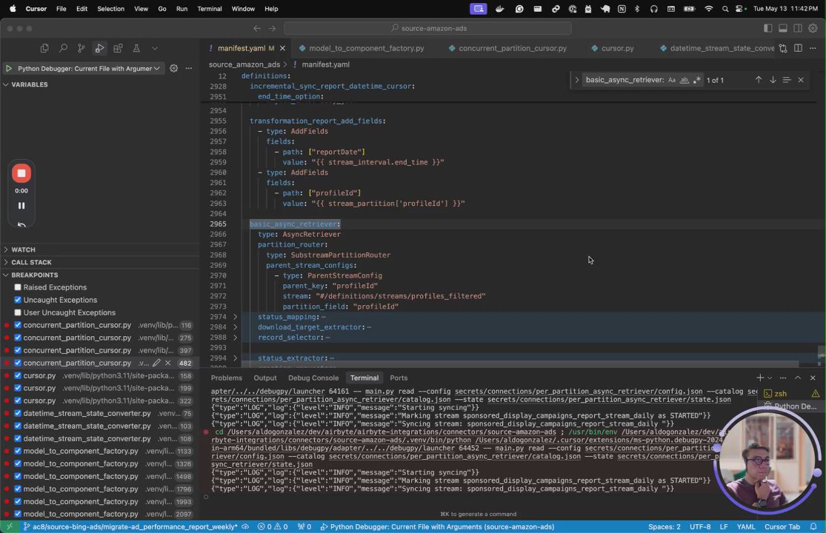Go to next match arrow
826x533 pixels.
click(x=773, y=80)
